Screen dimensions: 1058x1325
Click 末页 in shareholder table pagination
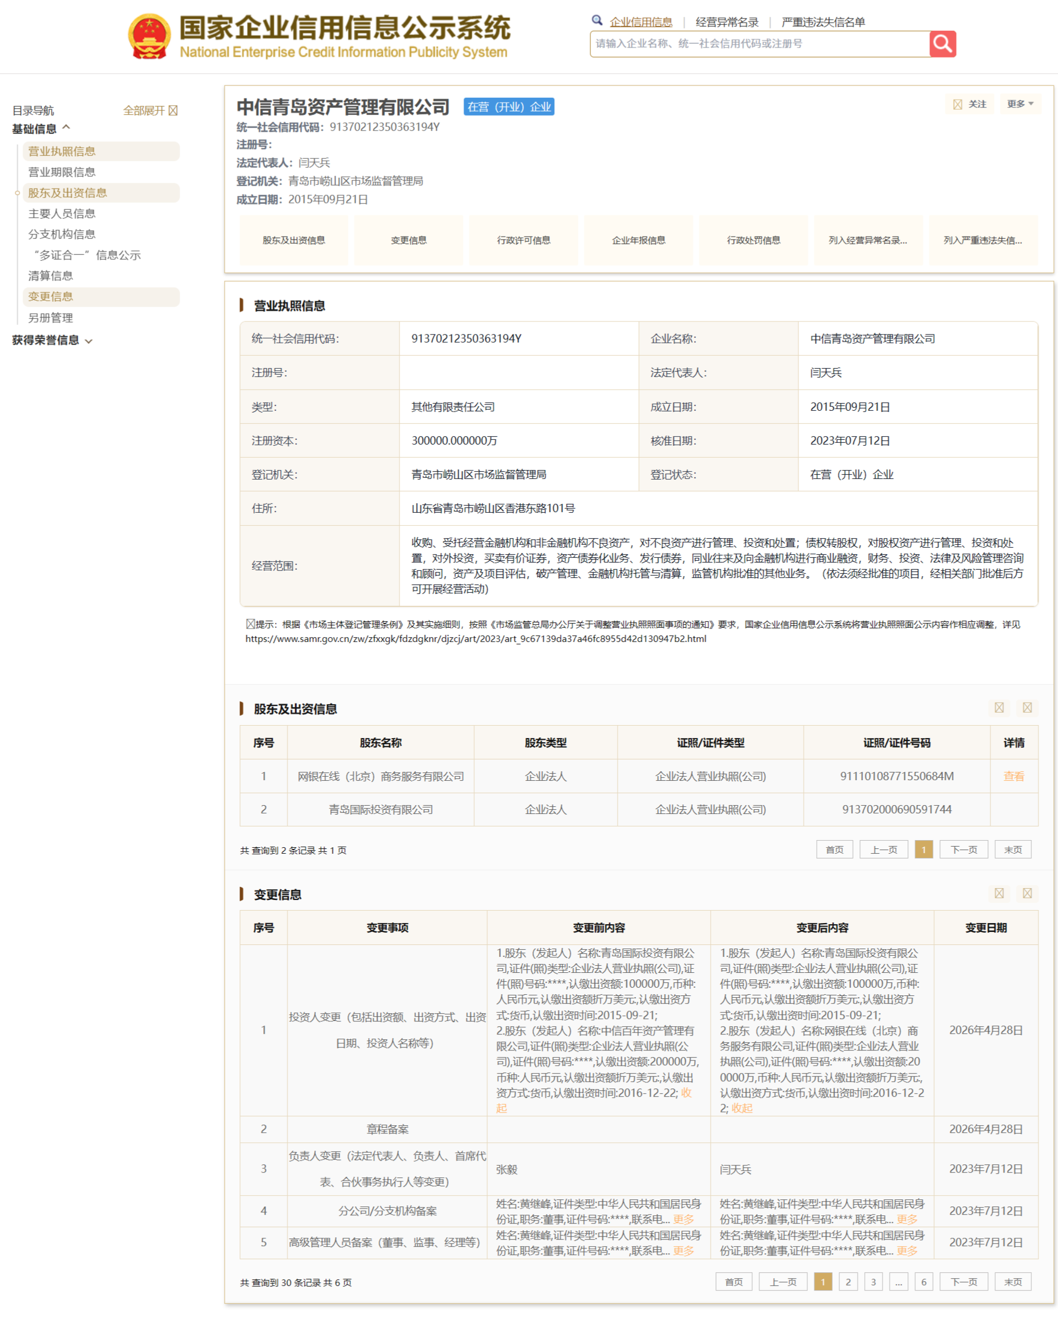click(x=1013, y=850)
